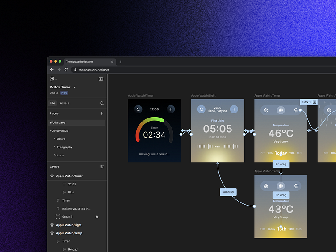Select the Apple Watch/Light layer
The height and width of the screenshot is (252, 336).
click(68, 225)
